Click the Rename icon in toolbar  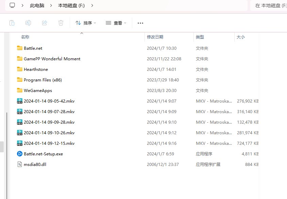[28, 23]
